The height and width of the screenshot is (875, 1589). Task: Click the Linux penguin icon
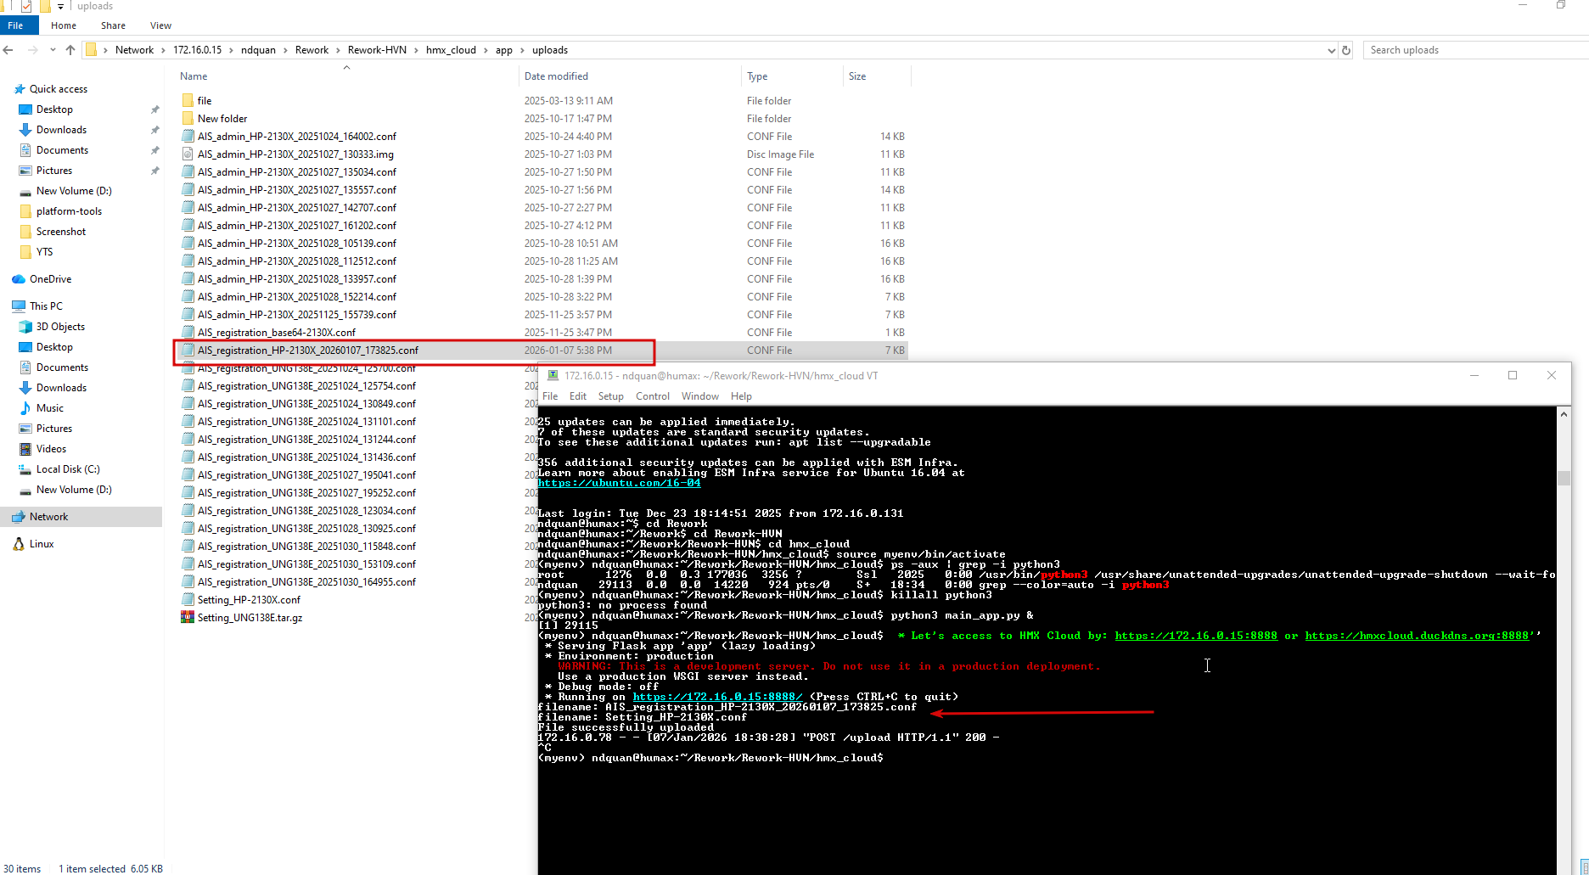[x=19, y=544]
